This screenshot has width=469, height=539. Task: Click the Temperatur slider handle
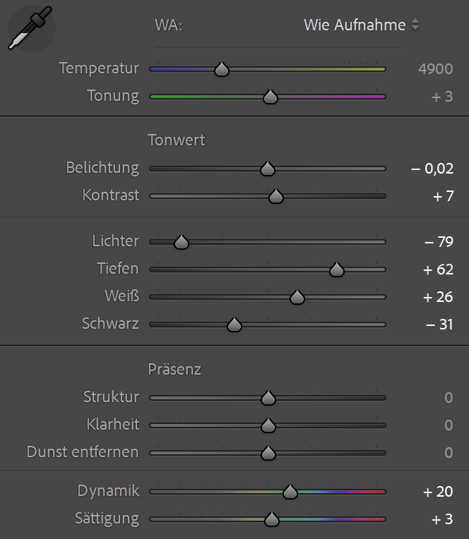click(222, 69)
